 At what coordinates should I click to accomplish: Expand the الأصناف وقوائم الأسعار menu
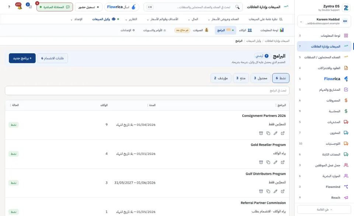(x=163, y=19)
